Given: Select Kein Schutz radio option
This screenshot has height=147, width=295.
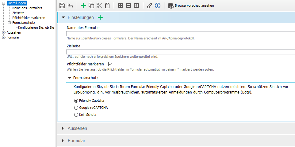Looking at the screenshot, I should coord(76,115).
